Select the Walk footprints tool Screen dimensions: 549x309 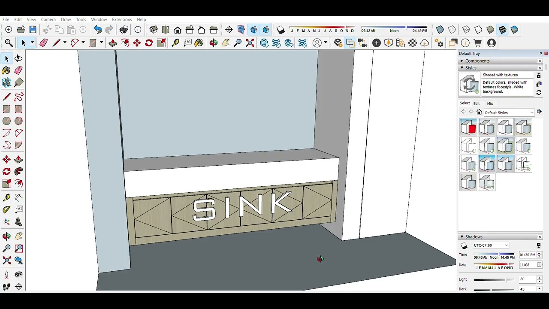click(6, 287)
